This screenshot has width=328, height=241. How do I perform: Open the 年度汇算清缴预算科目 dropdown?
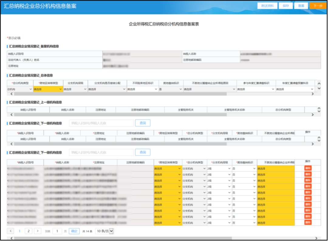coord(295,89)
